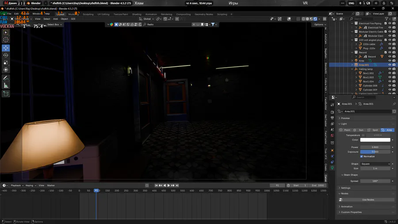Image resolution: width=398 pixels, height=224 pixels.
Task: Hide Ceiling lamp with its eye icon
Action: tap(390, 69)
